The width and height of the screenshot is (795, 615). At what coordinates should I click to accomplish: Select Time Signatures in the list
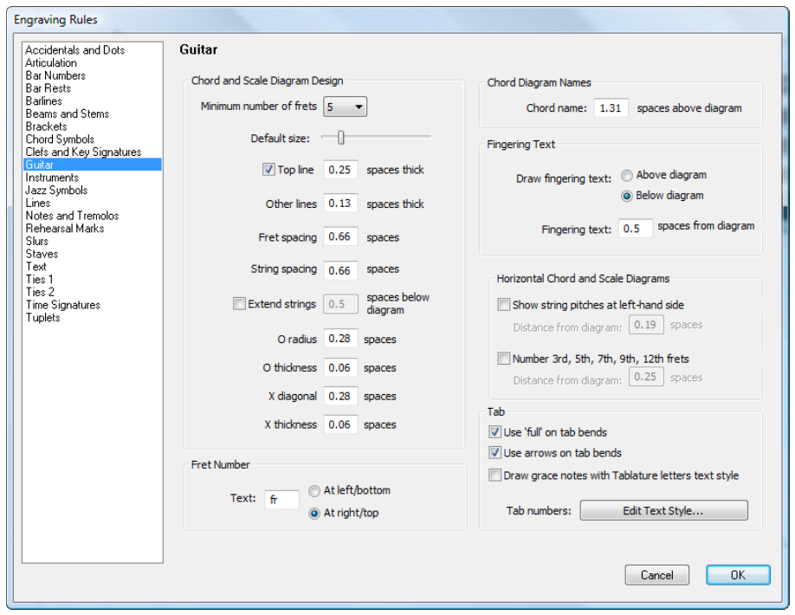(62, 305)
